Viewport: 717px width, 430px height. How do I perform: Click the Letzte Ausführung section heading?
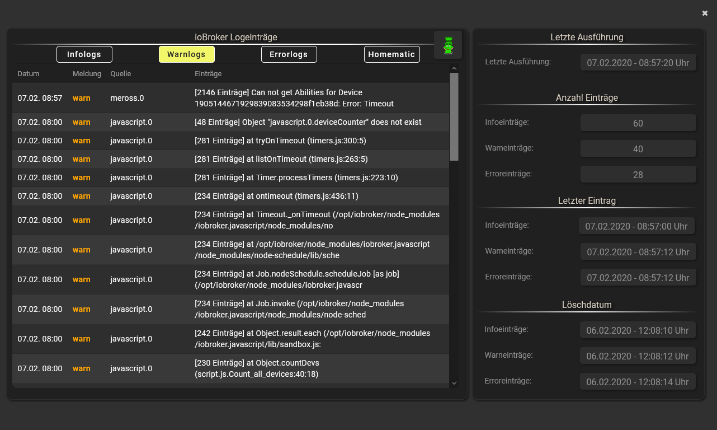coord(587,38)
